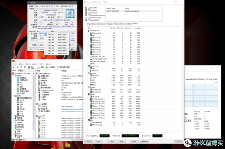Go back in AIDA64 Extreme toolbar

(14, 67)
